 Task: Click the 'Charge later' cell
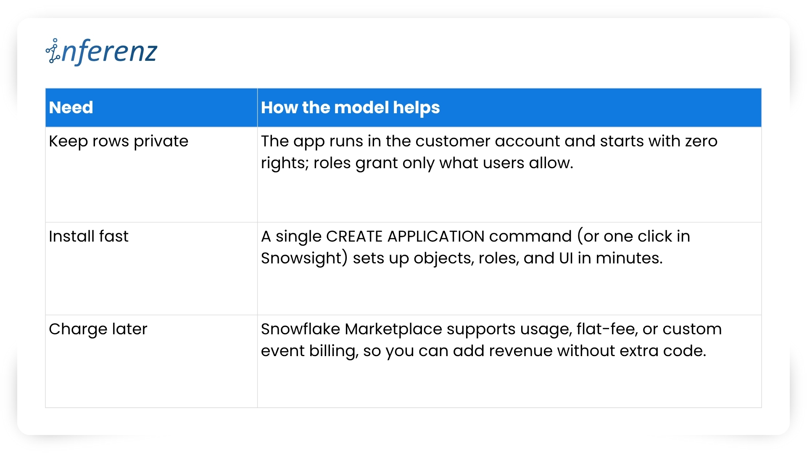pyautogui.click(x=151, y=362)
